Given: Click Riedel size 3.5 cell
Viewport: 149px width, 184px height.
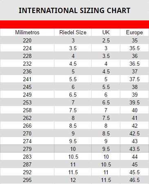Looking at the screenshot, I should coord(73,48).
